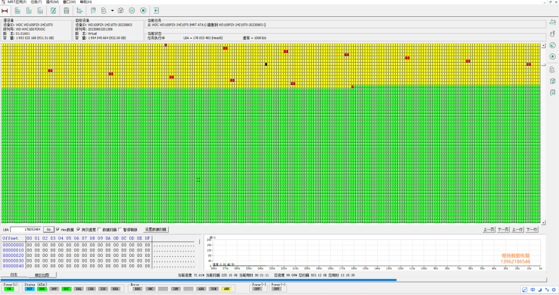Click the checkbox icon in bottom tray
The image size is (559, 295).
pyautogui.click(x=525, y=290)
